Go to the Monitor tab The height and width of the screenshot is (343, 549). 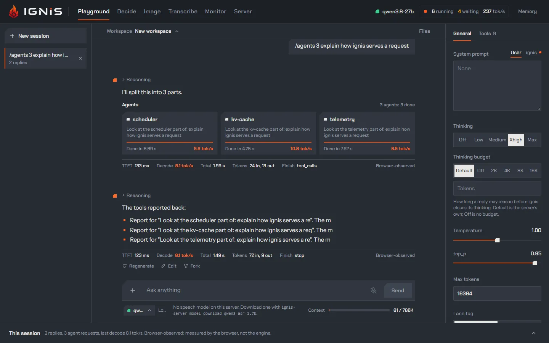(x=216, y=11)
